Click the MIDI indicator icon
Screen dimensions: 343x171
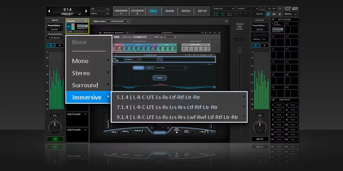(262, 9)
